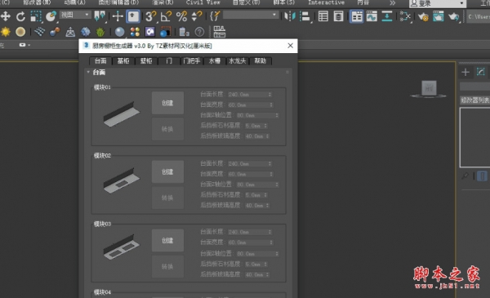Click the Use Pivot Point Center icon

coord(100,16)
